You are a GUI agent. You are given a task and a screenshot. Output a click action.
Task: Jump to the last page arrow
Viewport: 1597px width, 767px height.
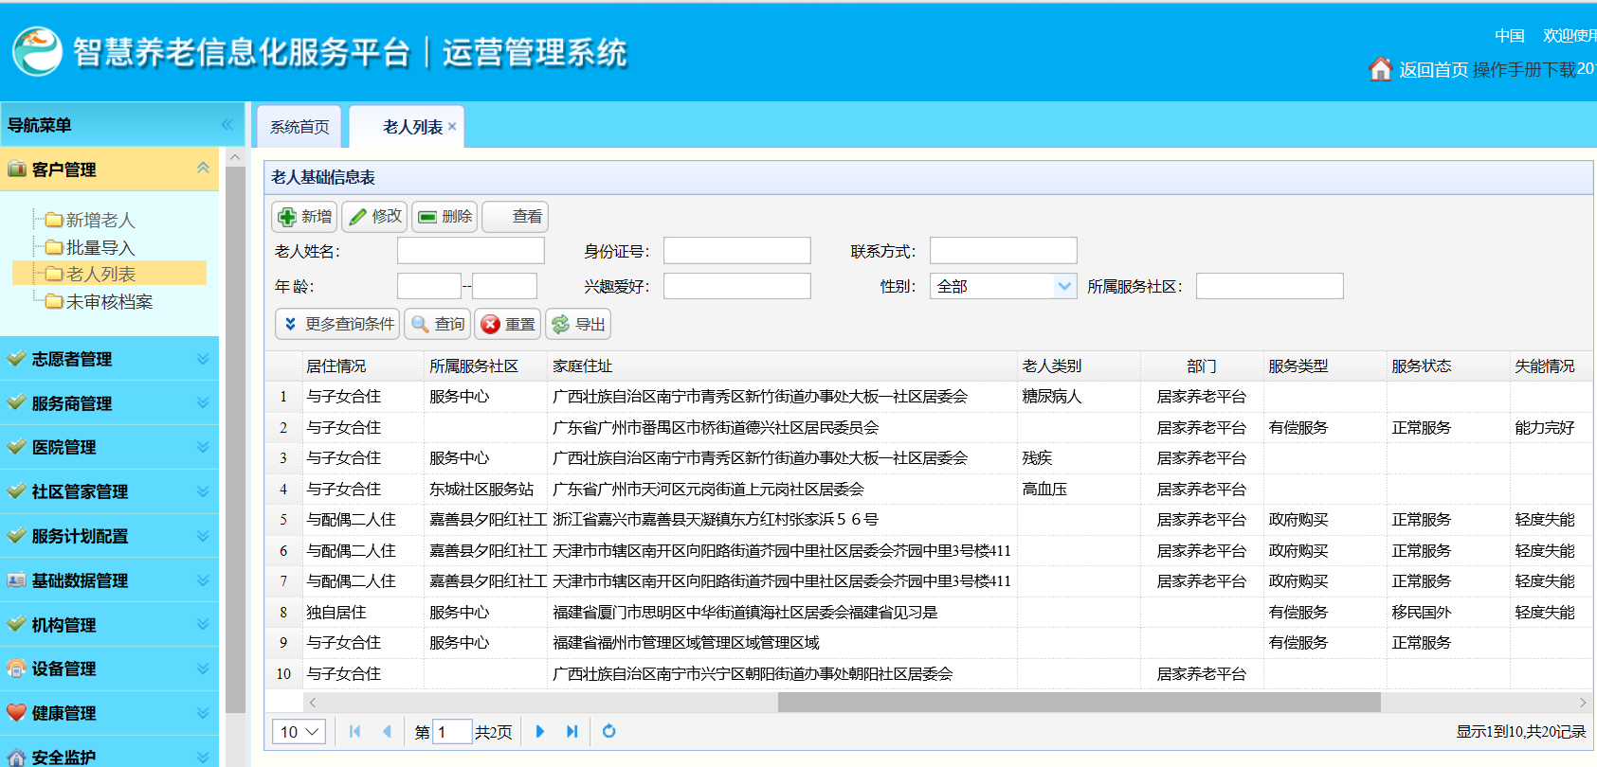[x=572, y=731]
